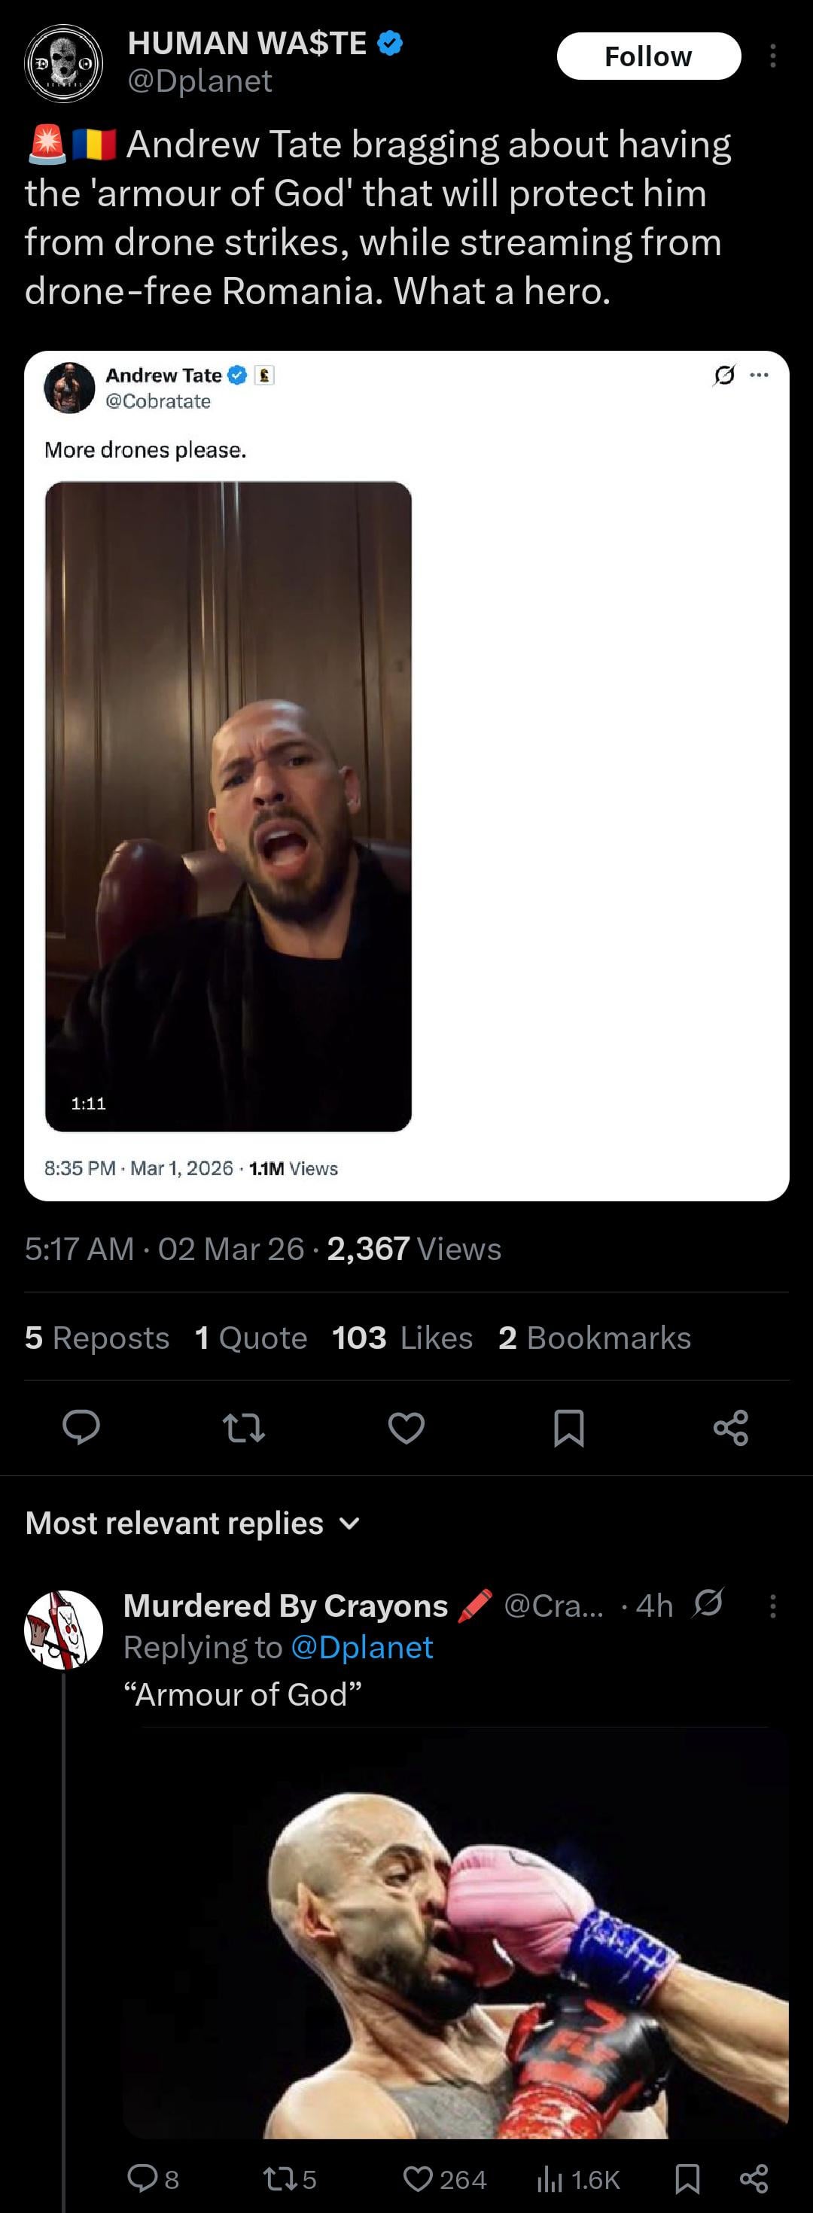This screenshot has height=2213, width=813.
Task: Reply to the Murdered By Crayons comment
Action: point(142,2178)
